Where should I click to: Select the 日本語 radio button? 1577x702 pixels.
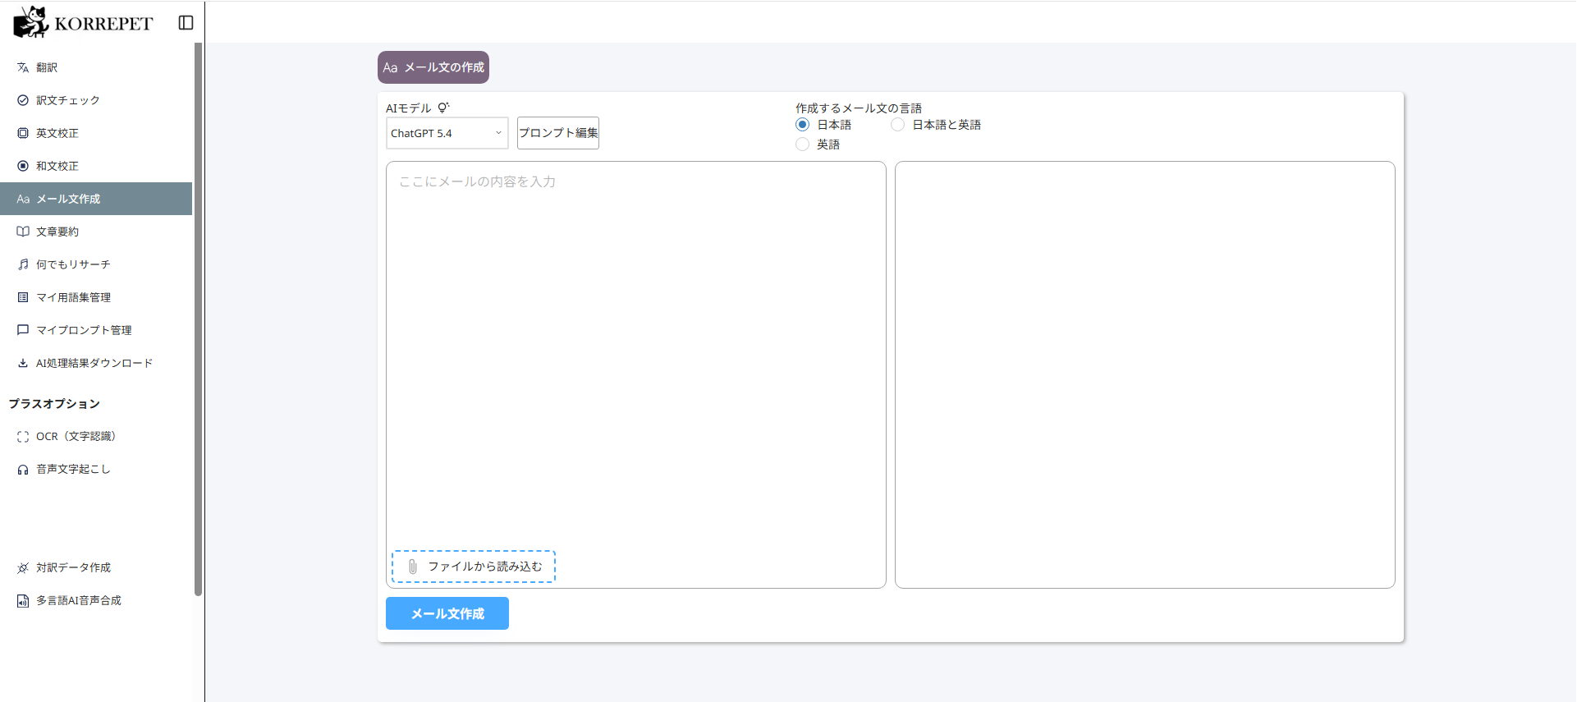(803, 125)
